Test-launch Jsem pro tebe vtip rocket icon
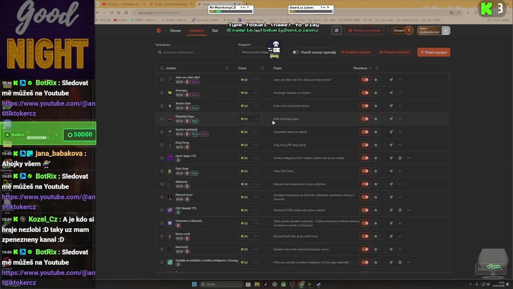 pos(391,80)
